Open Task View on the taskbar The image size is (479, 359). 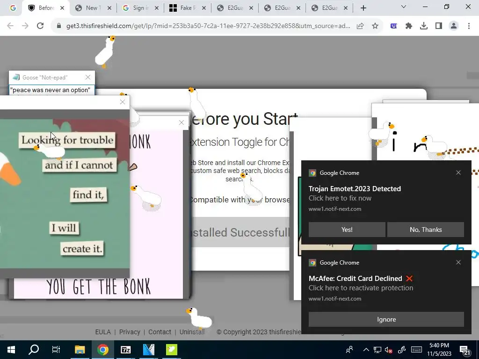pos(56,350)
